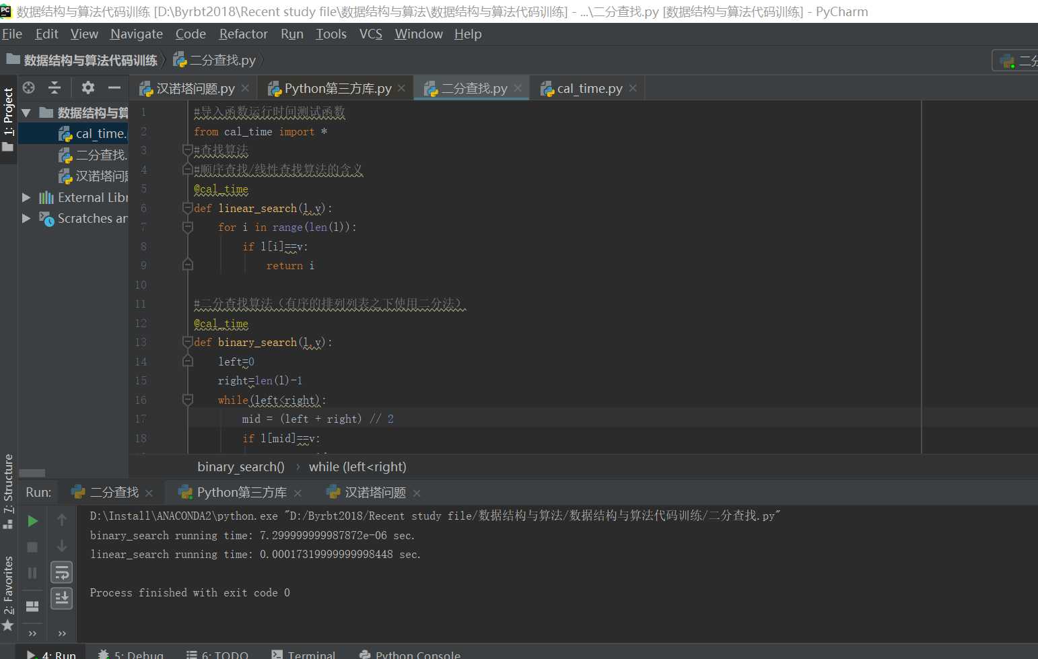Toggle scroll to end in run console
The height and width of the screenshot is (659, 1038).
62,598
